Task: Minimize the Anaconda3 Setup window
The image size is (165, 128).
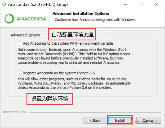Action: (126, 4)
